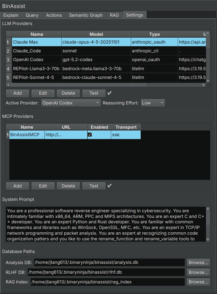Click Add under LLM Providers
217x294 pixels.
[x=17, y=93]
